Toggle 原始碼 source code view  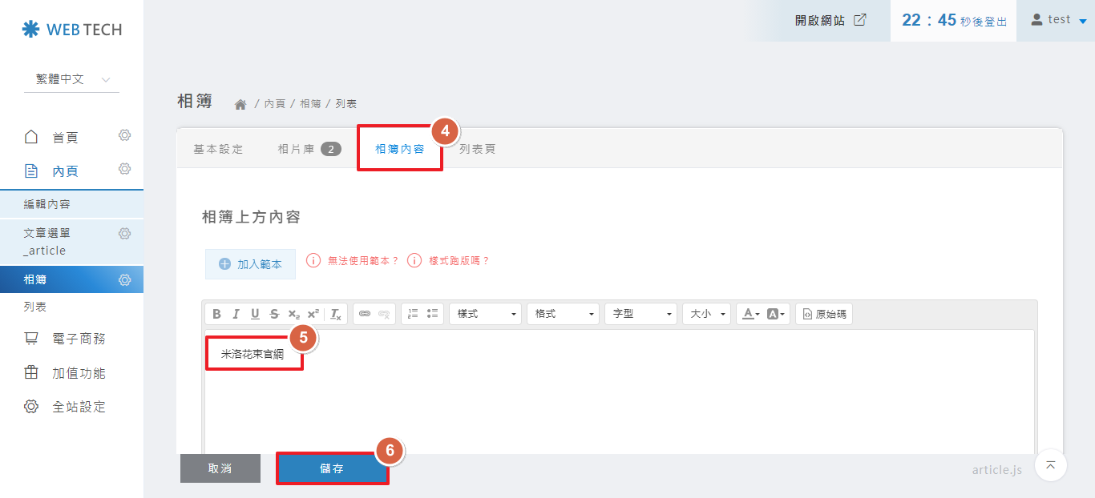[824, 314]
